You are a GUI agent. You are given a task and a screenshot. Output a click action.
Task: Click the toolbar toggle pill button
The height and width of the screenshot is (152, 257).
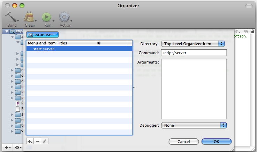pos(249,6)
